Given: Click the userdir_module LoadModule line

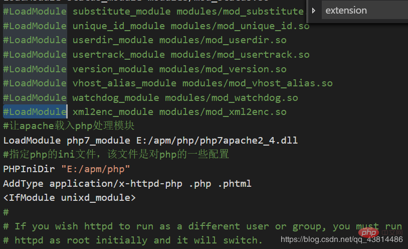Looking at the screenshot, I should pyautogui.click(x=145, y=40).
